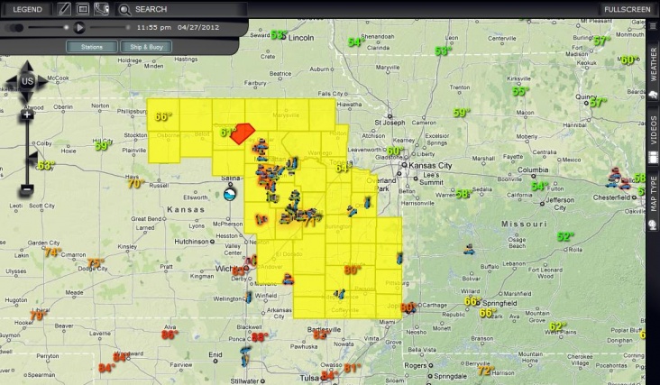The width and height of the screenshot is (660, 385).
Task: Select the pencil drawing tool
Action: pos(64,9)
